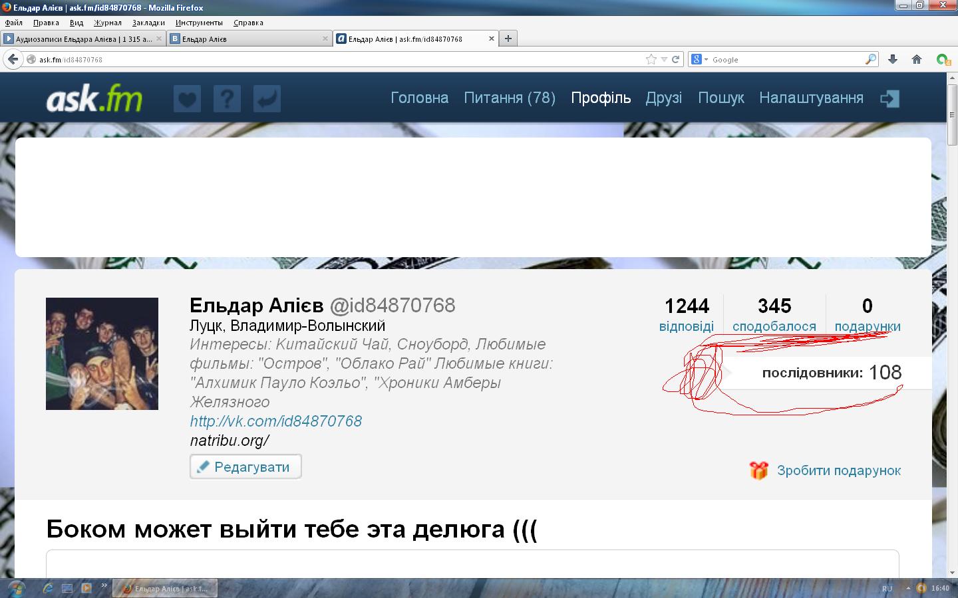Click the logout icon in site header

[889, 99]
